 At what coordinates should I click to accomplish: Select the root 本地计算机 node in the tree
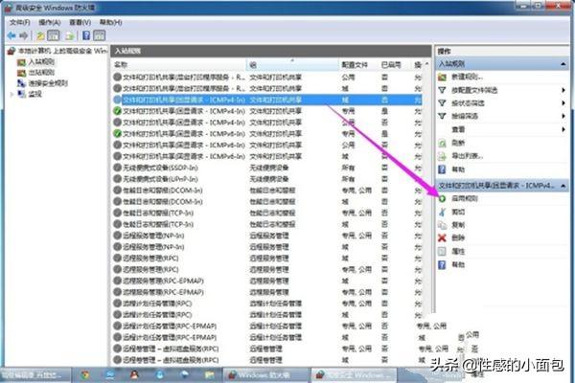coord(63,51)
